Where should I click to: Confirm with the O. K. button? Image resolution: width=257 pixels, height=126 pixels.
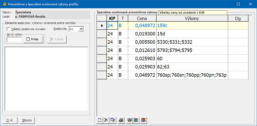(x=10, y=120)
